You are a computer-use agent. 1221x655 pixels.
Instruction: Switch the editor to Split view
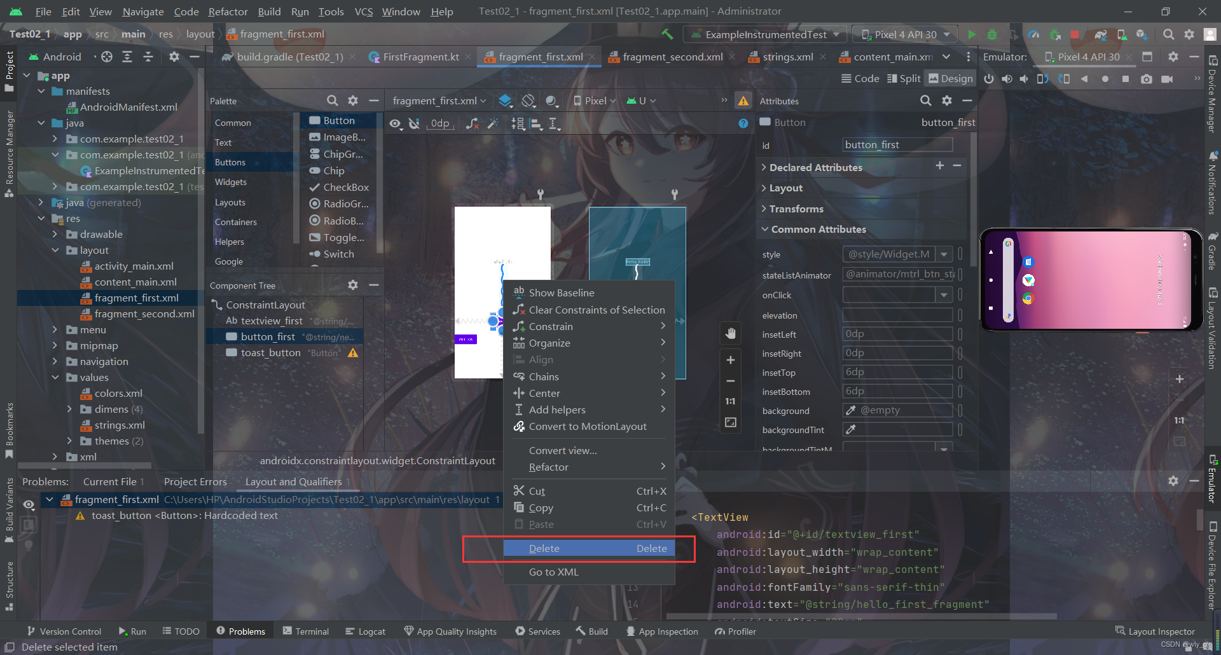[x=904, y=78]
